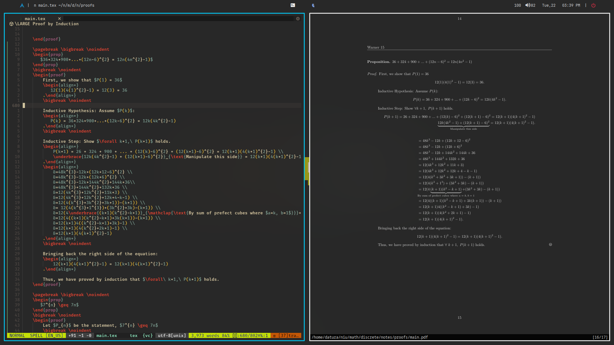The height and width of the screenshot is (345, 614).
Task: Click the orange trailing whitespace warning segment
Action: 286,335
